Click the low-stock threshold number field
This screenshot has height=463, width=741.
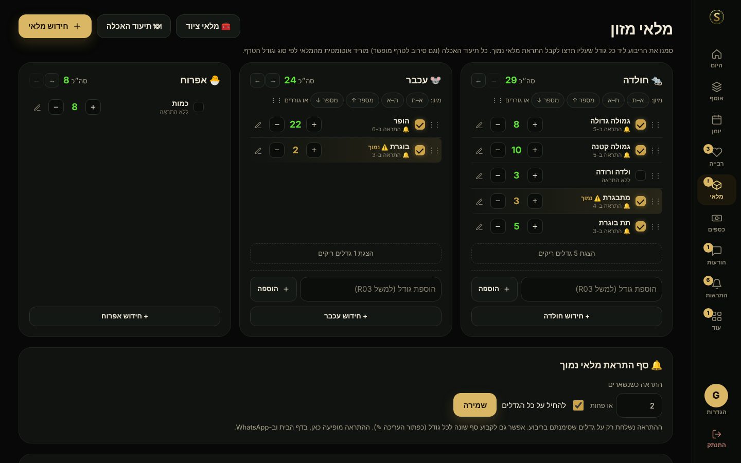tap(639, 405)
